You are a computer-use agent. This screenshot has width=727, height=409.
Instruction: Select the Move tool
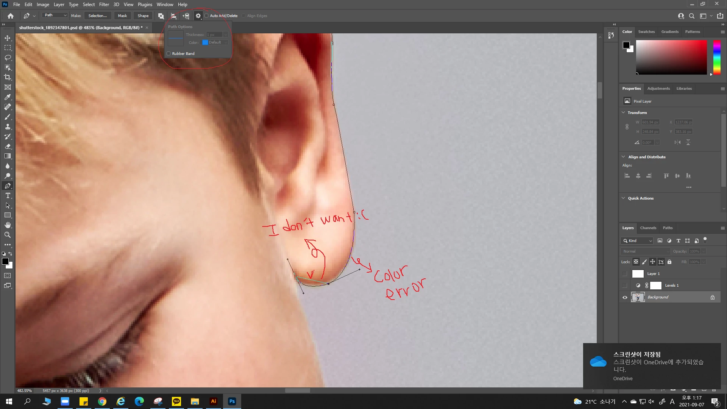coord(8,38)
